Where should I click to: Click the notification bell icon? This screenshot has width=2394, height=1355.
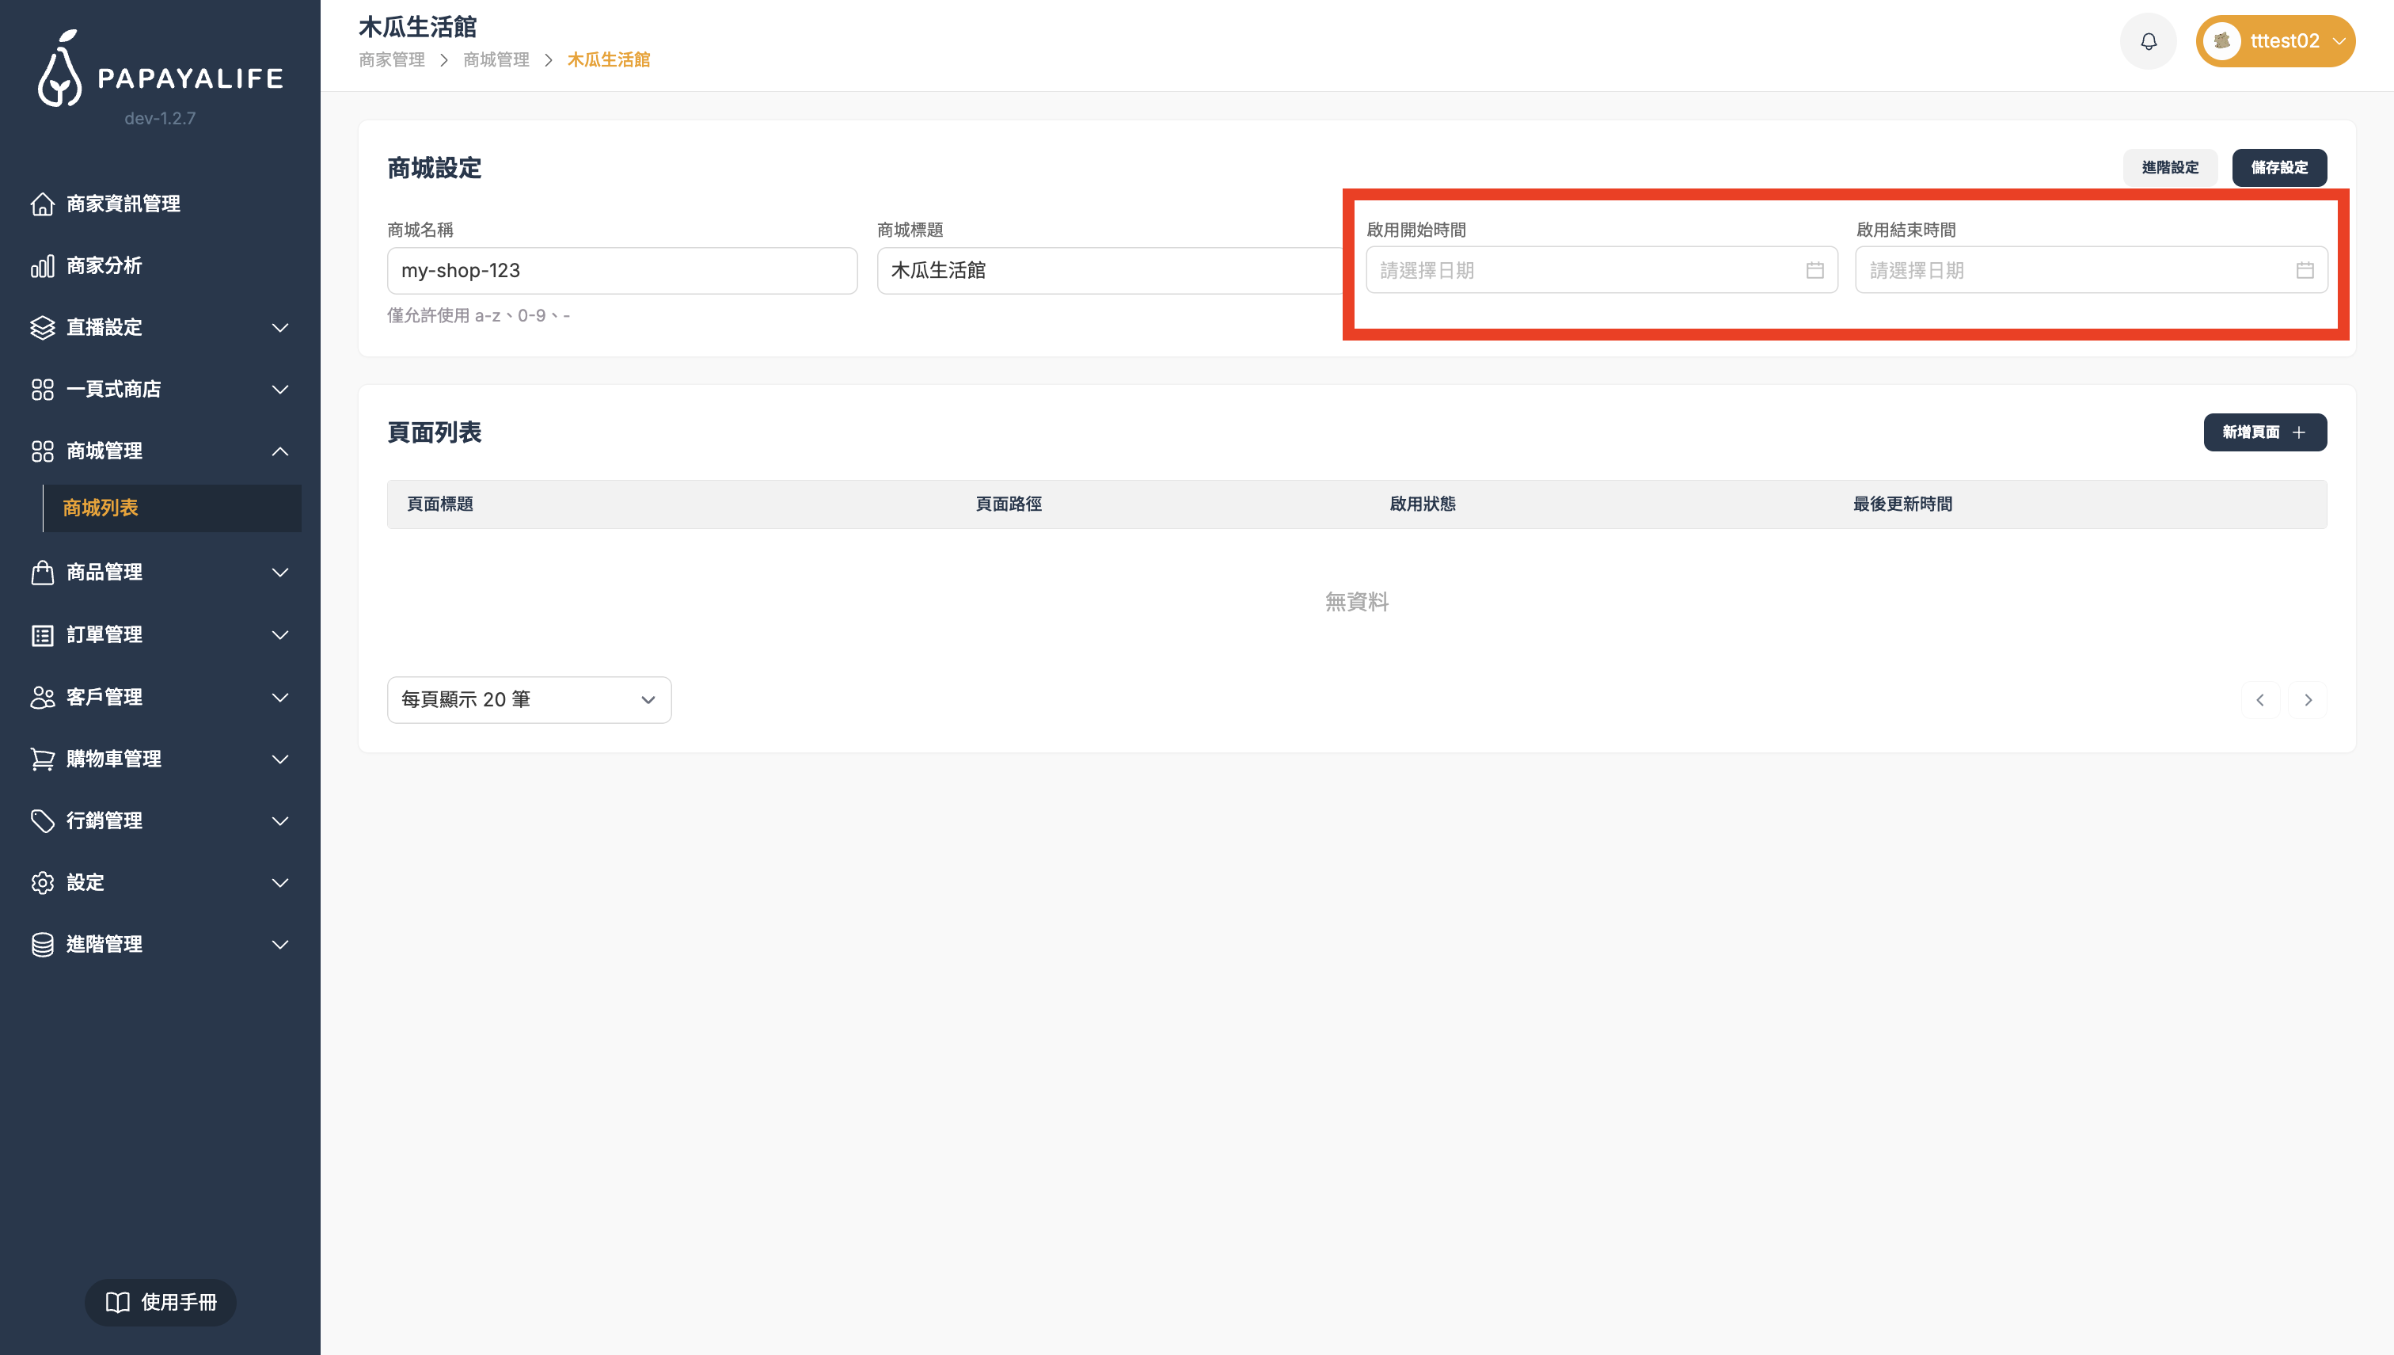(2148, 41)
